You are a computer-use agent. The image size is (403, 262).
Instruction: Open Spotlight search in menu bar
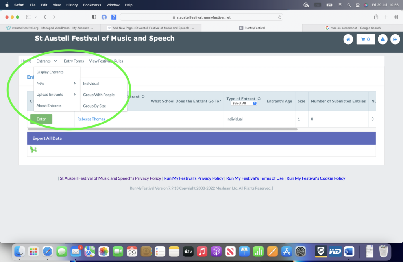(x=349, y=5)
